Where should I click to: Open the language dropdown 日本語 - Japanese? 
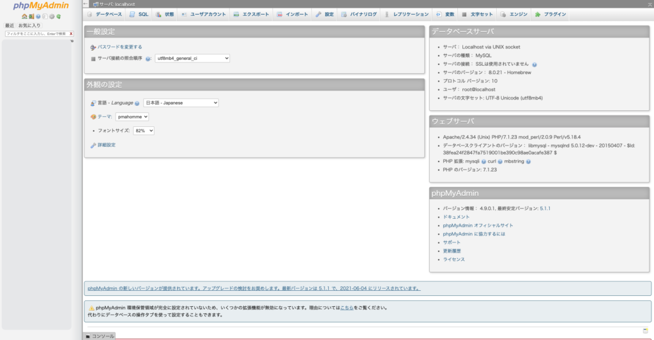(x=181, y=103)
